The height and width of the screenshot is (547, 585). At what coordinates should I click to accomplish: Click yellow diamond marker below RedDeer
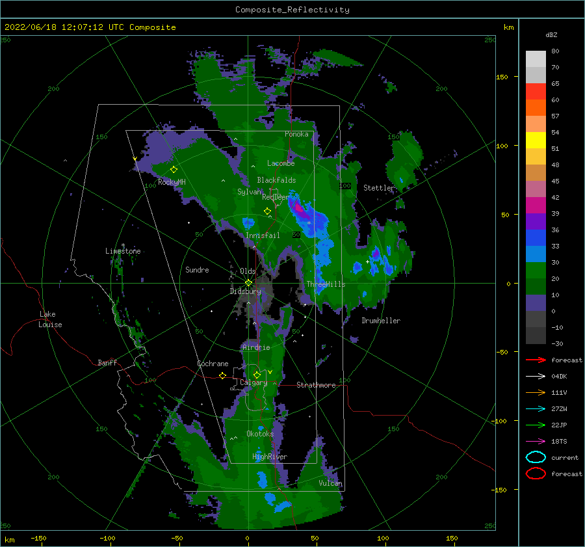(x=267, y=211)
